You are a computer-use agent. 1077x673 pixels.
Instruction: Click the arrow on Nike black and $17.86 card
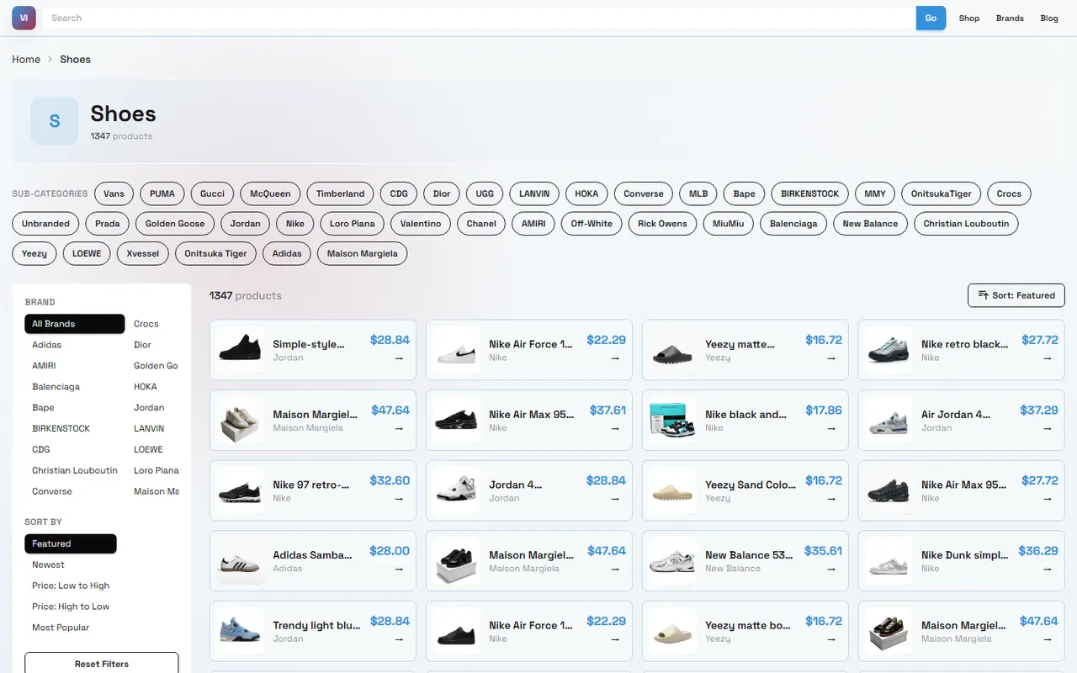tap(831, 428)
